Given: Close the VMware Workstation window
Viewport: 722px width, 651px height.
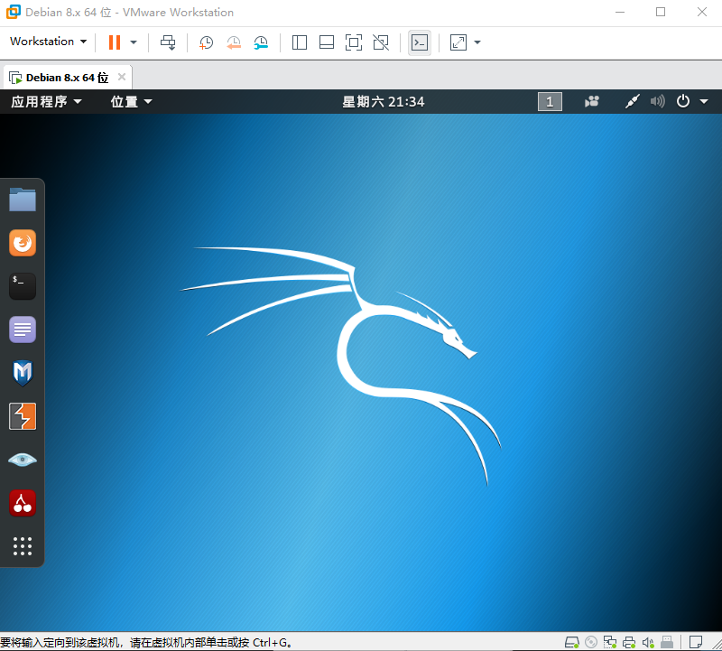Looking at the screenshot, I should tap(702, 12).
